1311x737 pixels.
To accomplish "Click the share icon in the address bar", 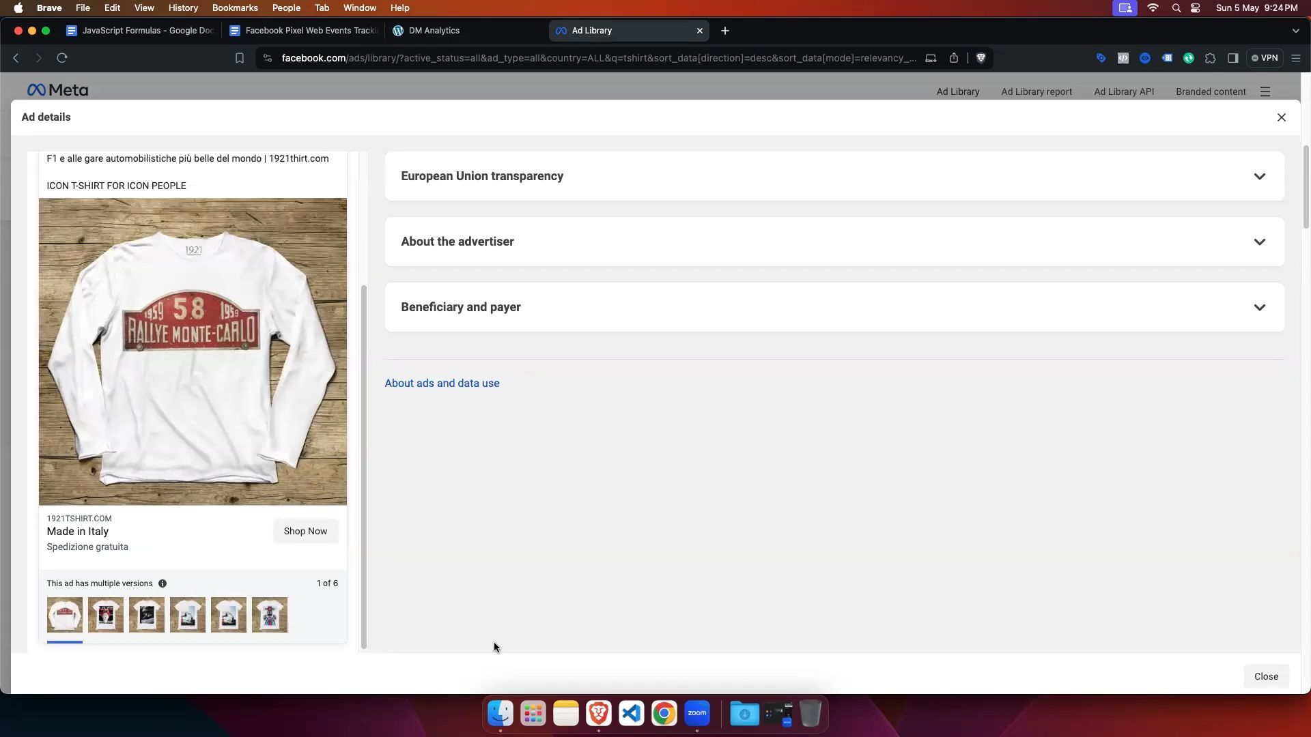I will pyautogui.click(x=954, y=58).
